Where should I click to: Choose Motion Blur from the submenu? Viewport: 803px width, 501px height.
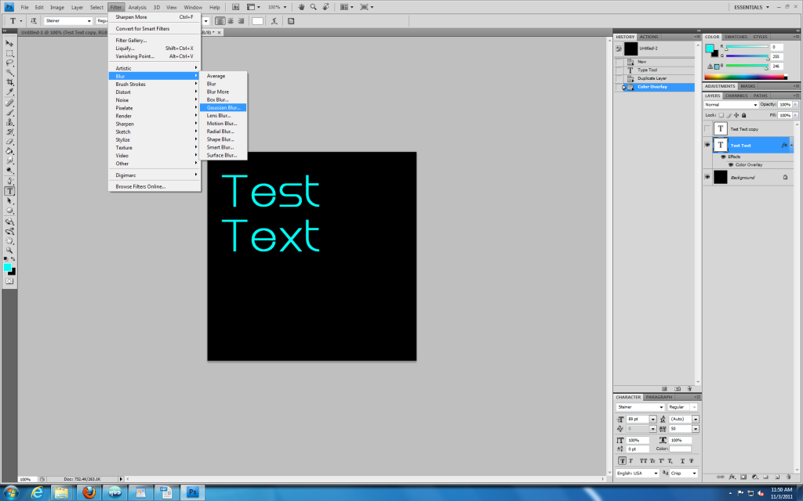(x=223, y=123)
